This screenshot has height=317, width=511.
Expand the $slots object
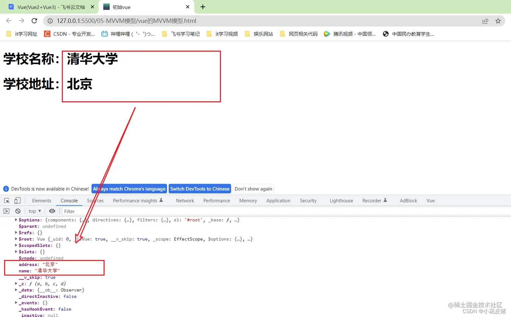[x=16, y=252]
